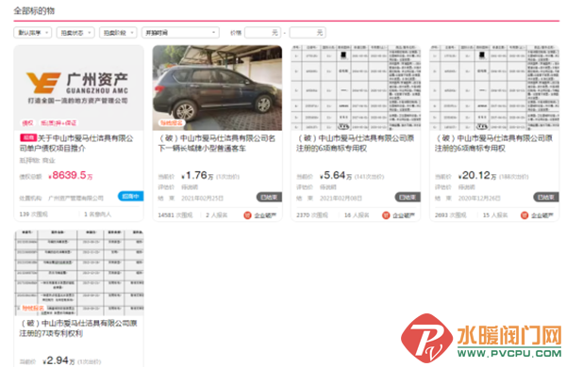Click the orange 预约报名 tag on the car photo
Screen dimensions: 566x367
pyautogui.click(x=172, y=123)
